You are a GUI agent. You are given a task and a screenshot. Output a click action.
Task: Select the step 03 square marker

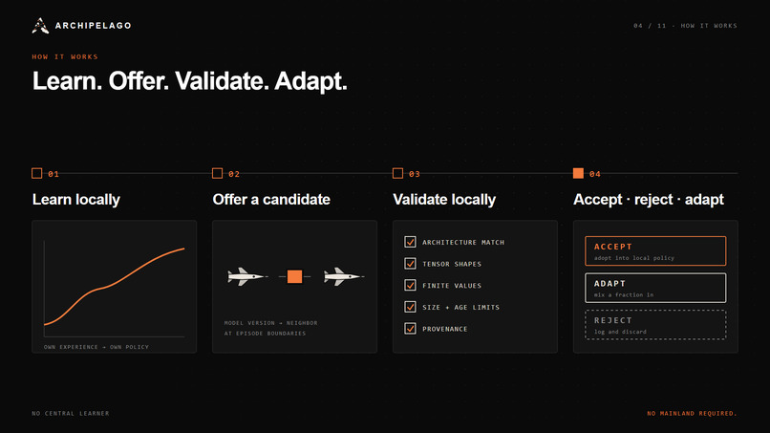coord(397,173)
